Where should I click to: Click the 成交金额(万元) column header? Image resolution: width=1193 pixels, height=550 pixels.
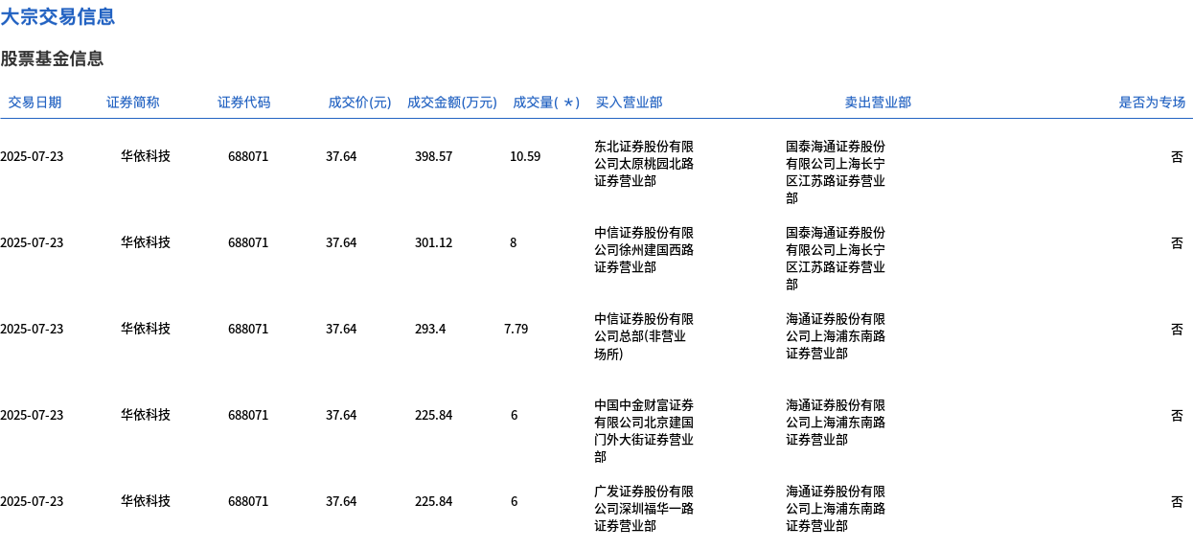452,103
